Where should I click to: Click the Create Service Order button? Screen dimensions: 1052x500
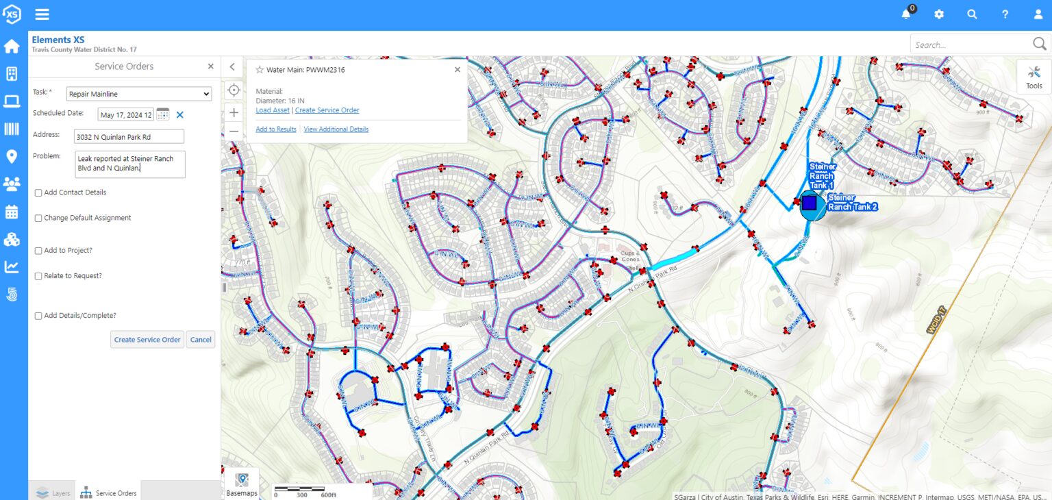(147, 340)
